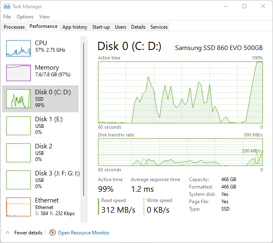The image size is (273, 243).
Task: Click the Capacity 466 GB value
Action: click(228, 179)
